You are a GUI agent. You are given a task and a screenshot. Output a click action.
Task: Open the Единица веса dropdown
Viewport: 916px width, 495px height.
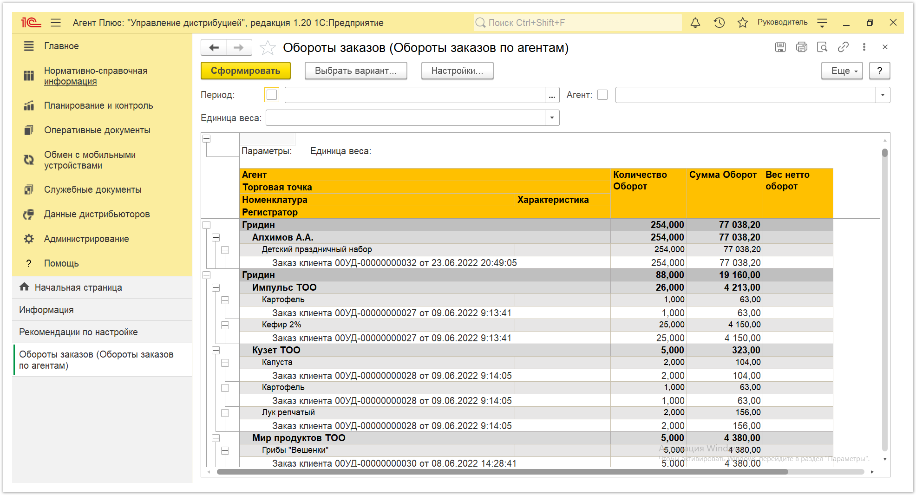coord(552,117)
